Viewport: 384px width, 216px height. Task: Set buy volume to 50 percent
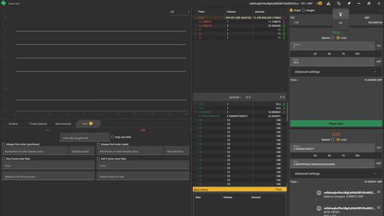(x=329, y=53)
